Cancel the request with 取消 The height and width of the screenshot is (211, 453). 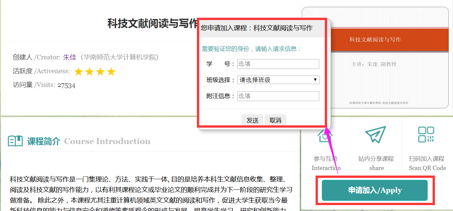click(275, 120)
